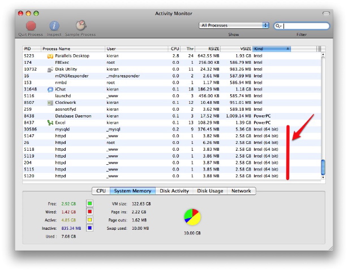
Task: Click the memory usage pie chart
Action: [x=192, y=217]
